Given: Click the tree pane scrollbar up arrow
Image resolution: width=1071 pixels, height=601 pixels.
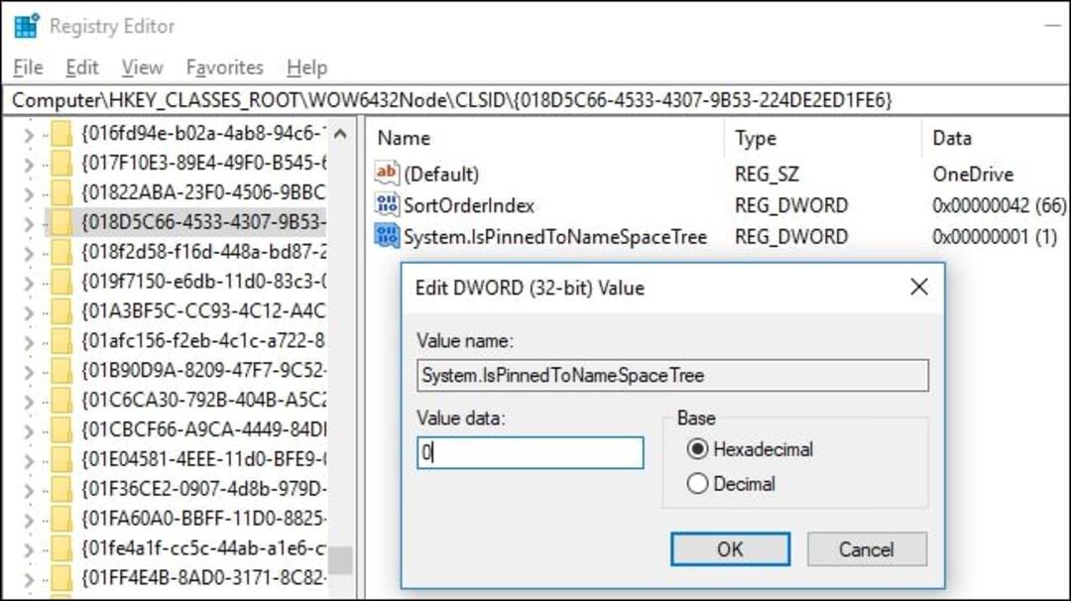Looking at the screenshot, I should 340,134.
